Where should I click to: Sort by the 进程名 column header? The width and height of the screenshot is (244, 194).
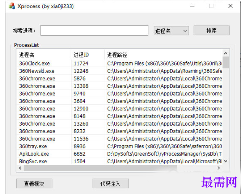point(44,55)
